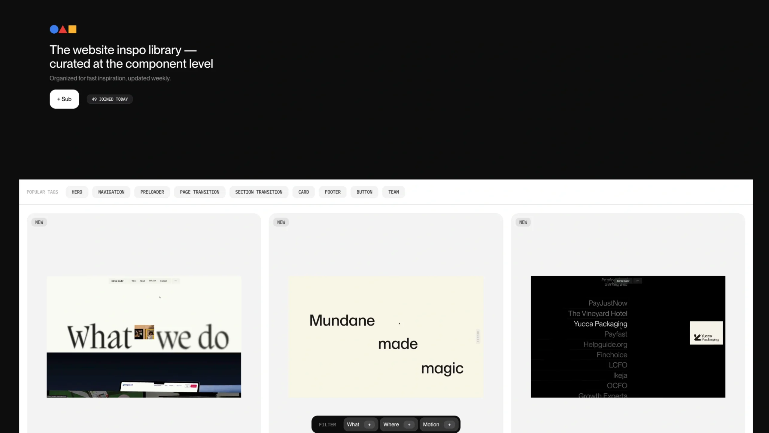
Task: Expand the What filter plus icon
Action: (x=369, y=425)
